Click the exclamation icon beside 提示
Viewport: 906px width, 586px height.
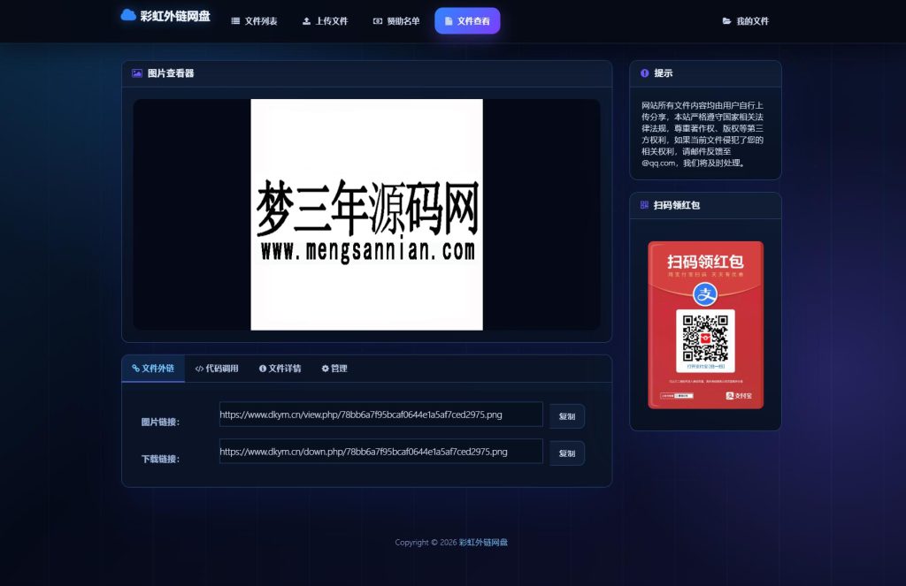(x=645, y=73)
